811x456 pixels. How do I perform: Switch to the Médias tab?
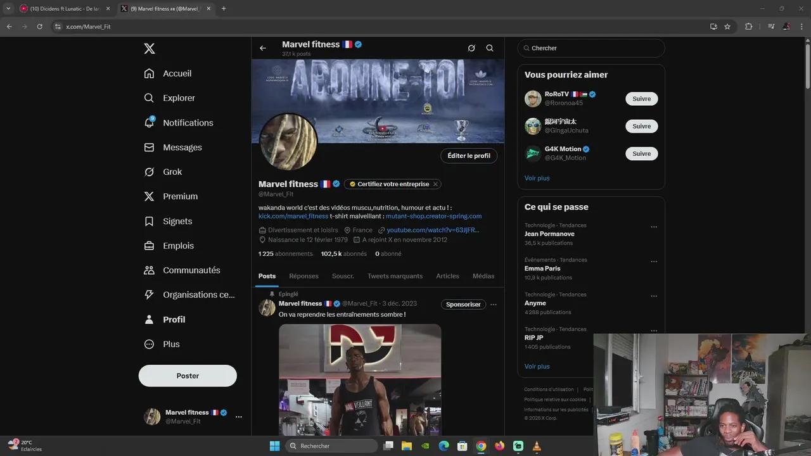(x=483, y=276)
